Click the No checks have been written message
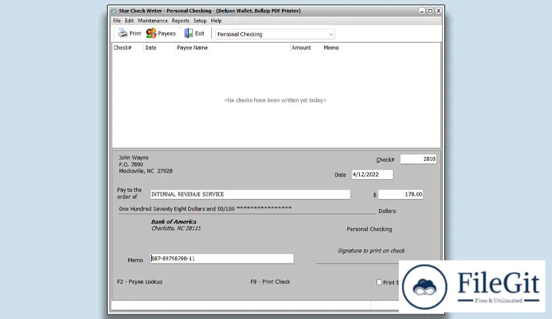 point(275,100)
